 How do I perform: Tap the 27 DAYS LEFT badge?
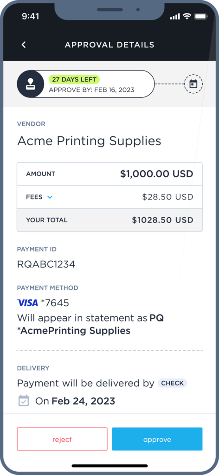coord(74,79)
